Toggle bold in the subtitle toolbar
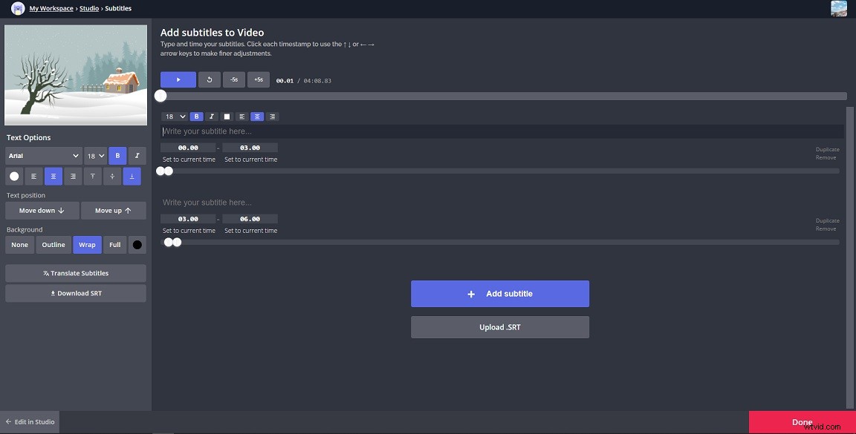The image size is (856, 434). [x=196, y=116]
